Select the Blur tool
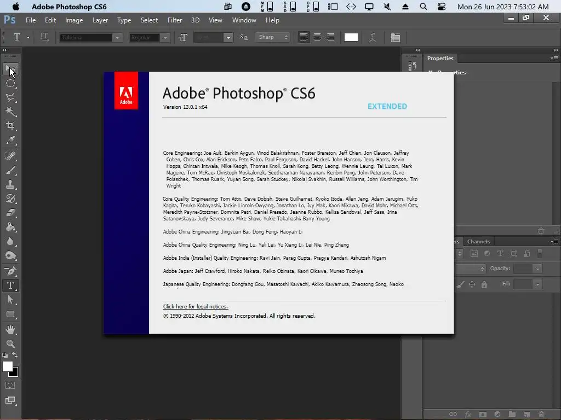The height and width of the screenshot is (420, 561). pyautogui.click(x=10, y=241)
